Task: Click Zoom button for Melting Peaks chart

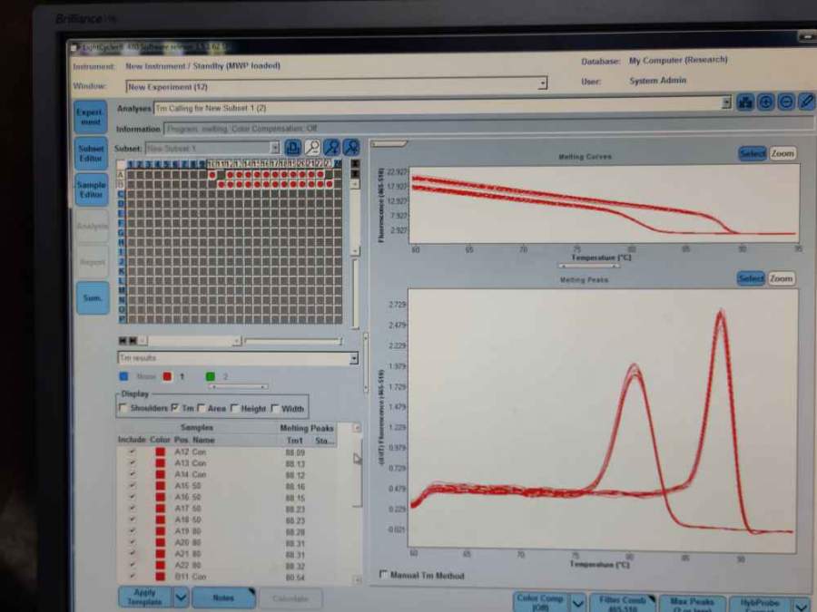Action: click(781, 278)
